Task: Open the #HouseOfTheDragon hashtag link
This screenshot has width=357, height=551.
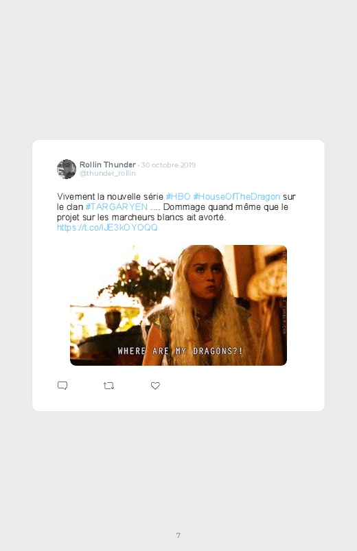Action: pos(237,196)
